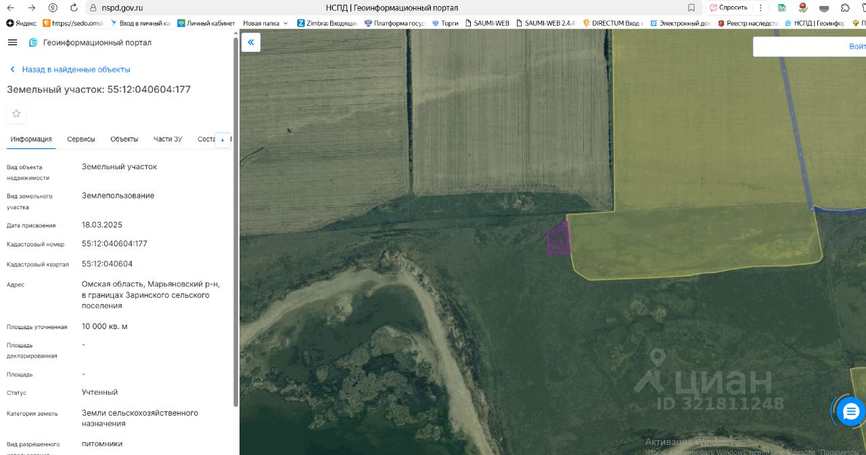866x455 pixels.
Task: Select the Кадастровый номер value 55:12:040604:177
Action: point(114,244)
